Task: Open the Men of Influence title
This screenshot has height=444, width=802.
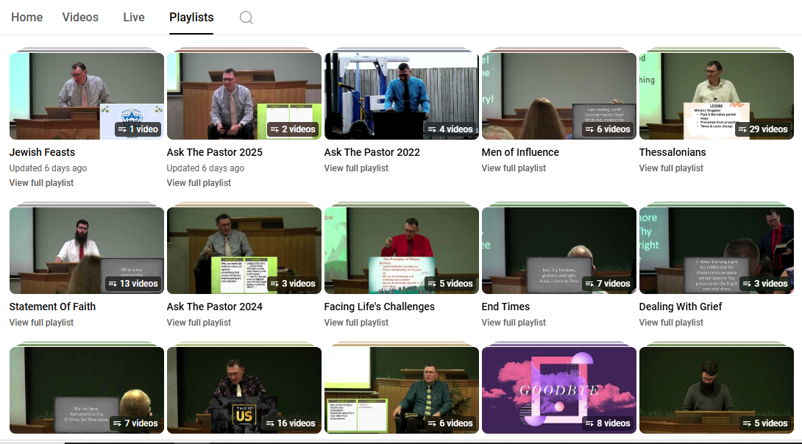Action: tap(520, 152)
